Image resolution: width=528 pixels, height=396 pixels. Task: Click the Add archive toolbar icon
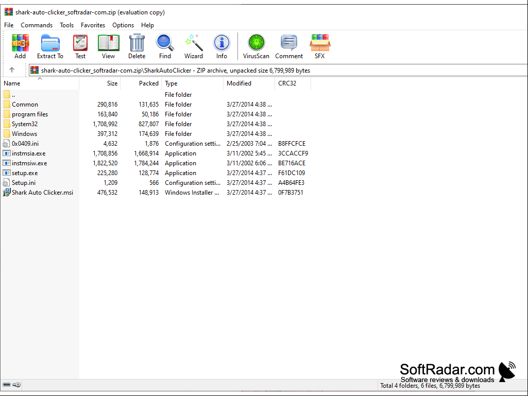click(20, 43)
